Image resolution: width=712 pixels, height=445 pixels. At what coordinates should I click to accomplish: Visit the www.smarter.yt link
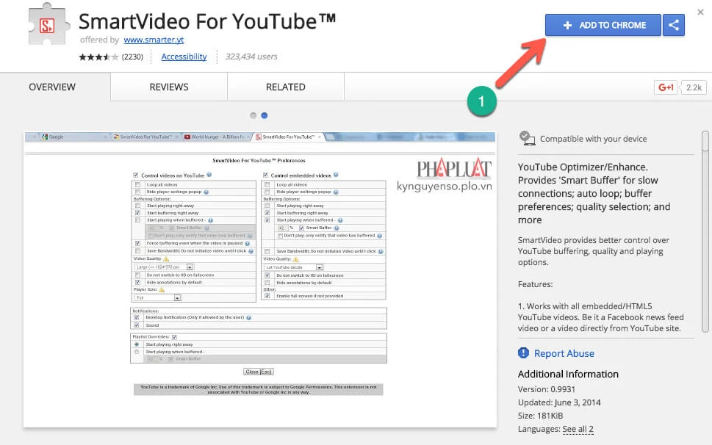(154, 40)
